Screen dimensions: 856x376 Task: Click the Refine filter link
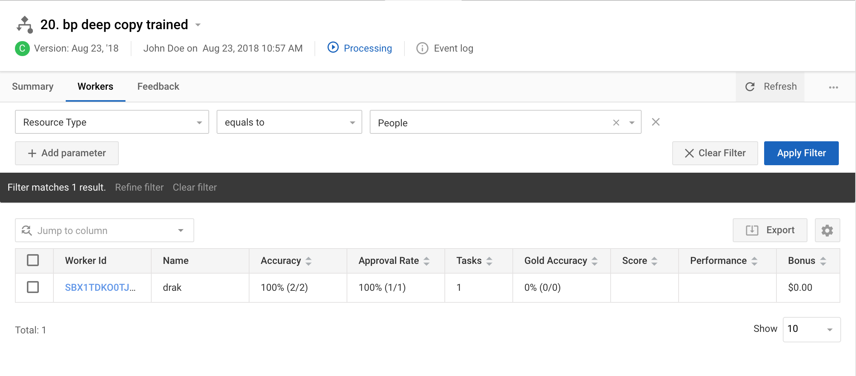139,187
